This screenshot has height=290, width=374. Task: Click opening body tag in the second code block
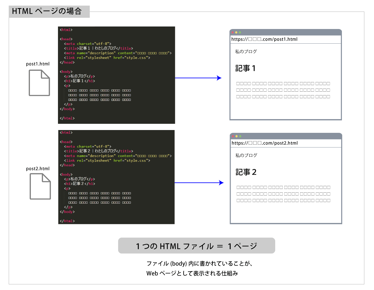click(x=66, y=174)
